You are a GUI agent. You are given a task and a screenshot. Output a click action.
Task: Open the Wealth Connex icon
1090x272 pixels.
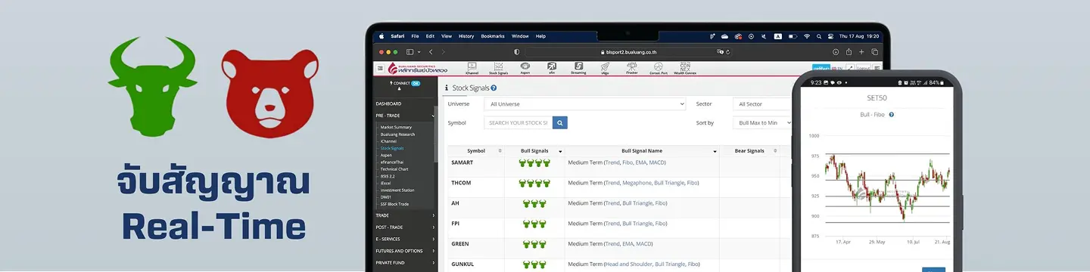[685, 68]
